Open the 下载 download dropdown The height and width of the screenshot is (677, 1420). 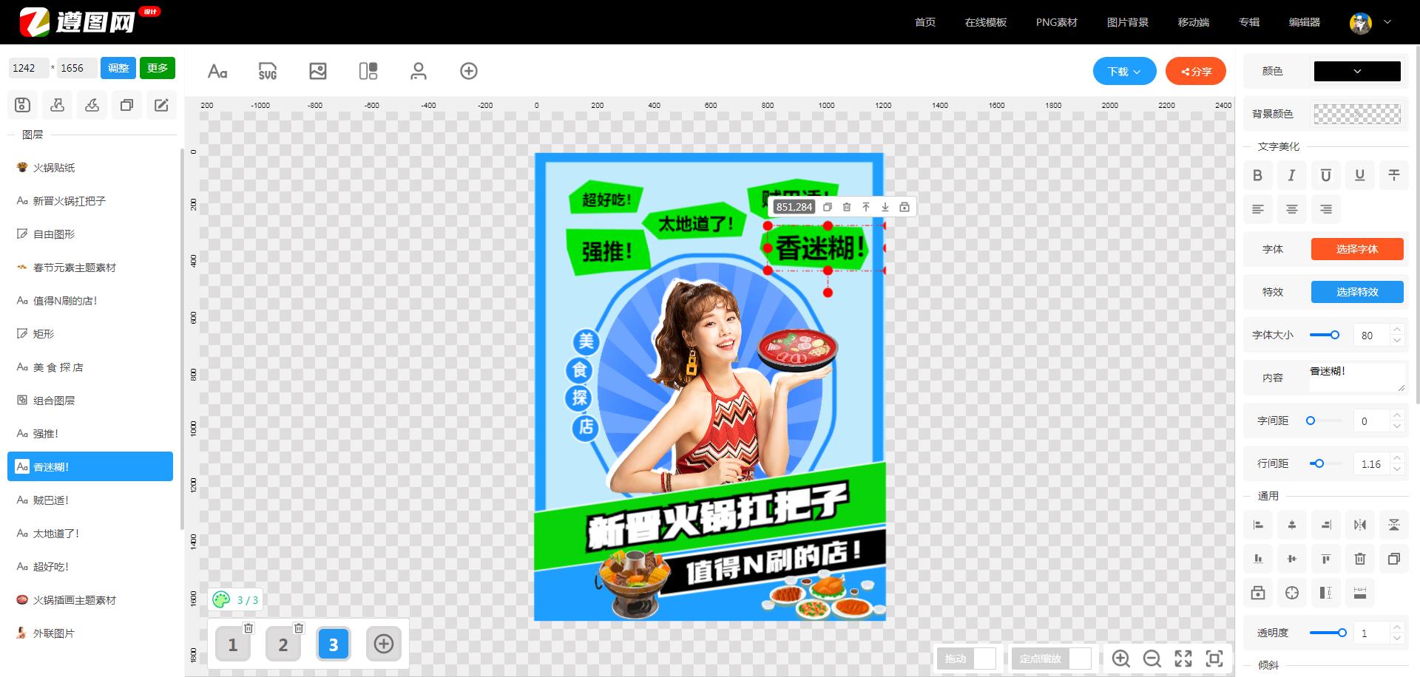1124,71
